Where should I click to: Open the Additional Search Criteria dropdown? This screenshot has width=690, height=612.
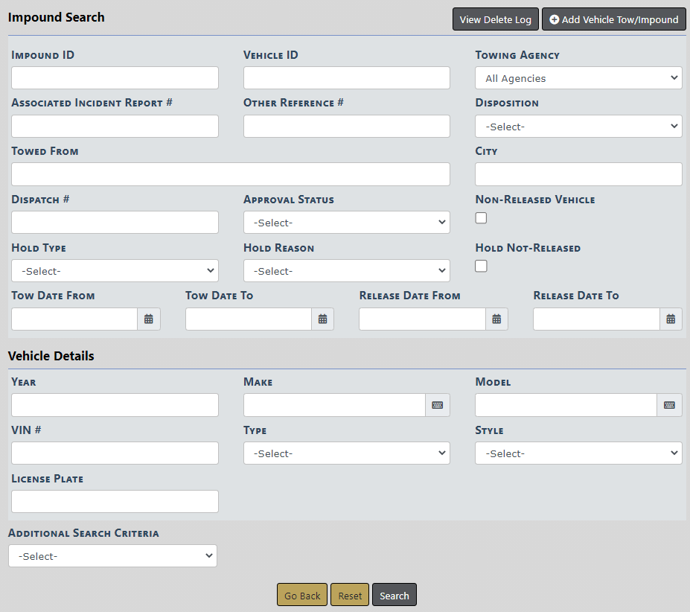pyautogui.click(x=112, y=556)
